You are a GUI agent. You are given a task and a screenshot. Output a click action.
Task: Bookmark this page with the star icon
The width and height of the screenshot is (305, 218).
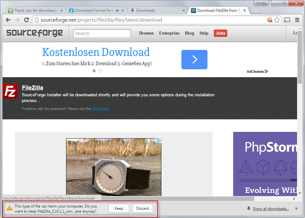(277, 20)
